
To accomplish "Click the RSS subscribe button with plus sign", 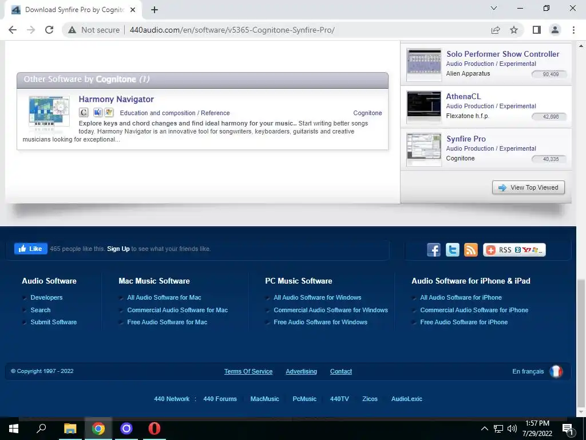I will [x=514, y=250].
